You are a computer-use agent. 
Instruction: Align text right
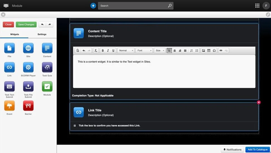[180, 51]
